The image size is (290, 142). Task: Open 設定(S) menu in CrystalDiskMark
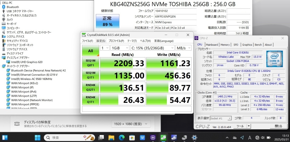101,41
